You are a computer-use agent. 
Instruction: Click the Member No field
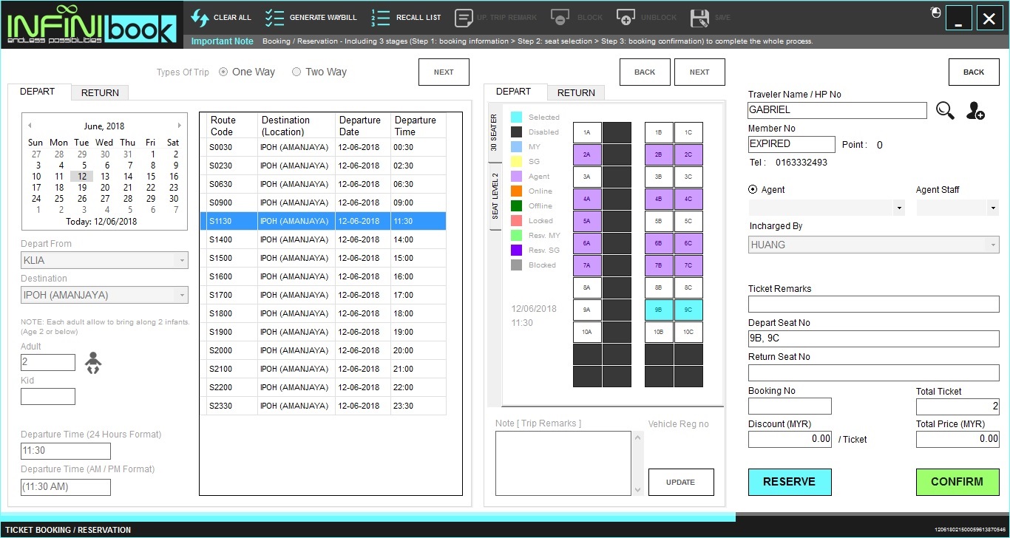792,144
